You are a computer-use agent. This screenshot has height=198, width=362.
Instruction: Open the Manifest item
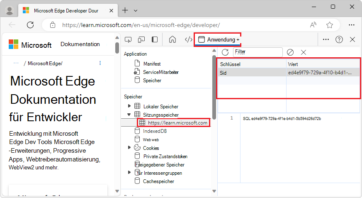pos(152,64)
